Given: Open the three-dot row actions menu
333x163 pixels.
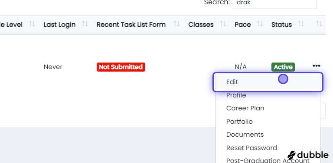Looking at the screenshot, I should pyautogui.click(x=316, y=66).
